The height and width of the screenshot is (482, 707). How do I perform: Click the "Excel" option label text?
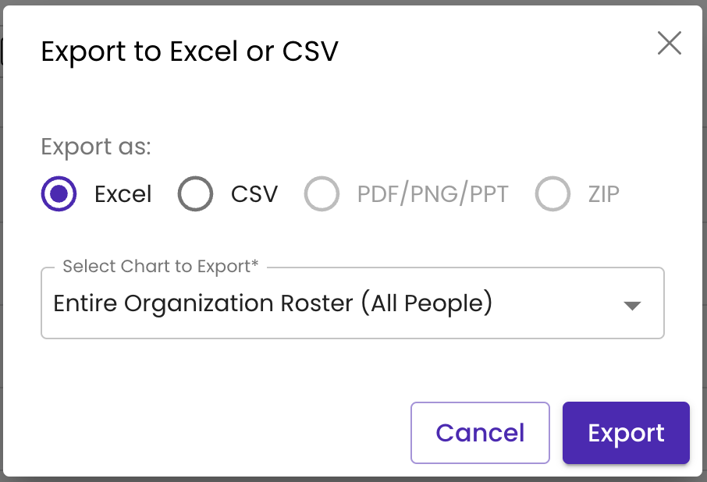click(123, 194)
